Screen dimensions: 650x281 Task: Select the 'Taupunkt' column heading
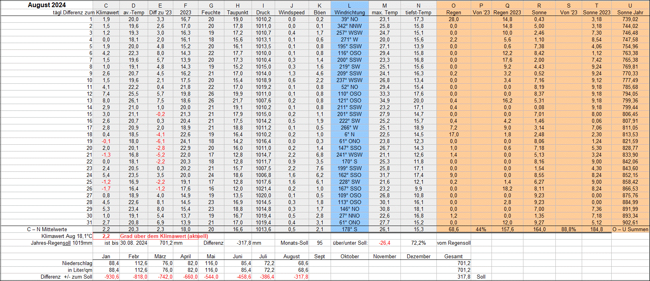pyautogui.click(x=238, y=12)
